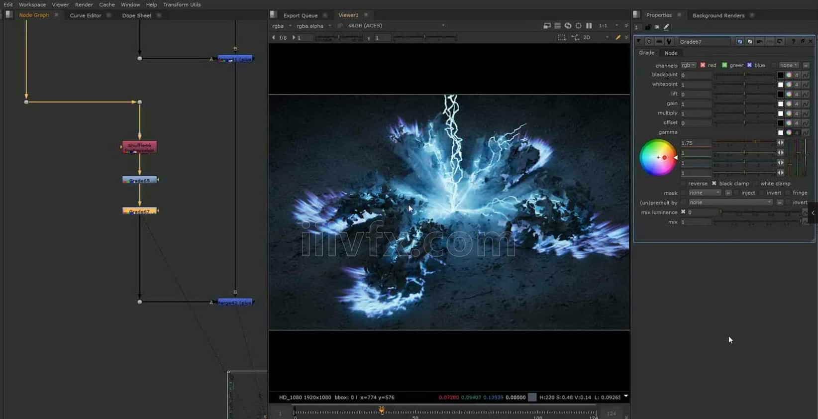Screen dimensions: 818x419
Task: Click the viewer paint brush icon
Action: coord(618,37)
